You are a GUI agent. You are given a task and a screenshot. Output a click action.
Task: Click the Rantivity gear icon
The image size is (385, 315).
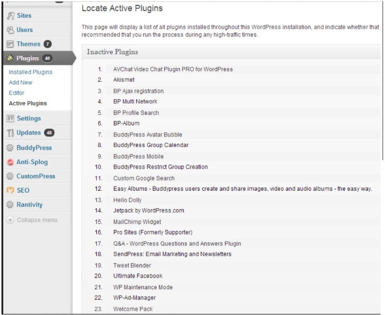pyautogui.click(x=10, y=205)
